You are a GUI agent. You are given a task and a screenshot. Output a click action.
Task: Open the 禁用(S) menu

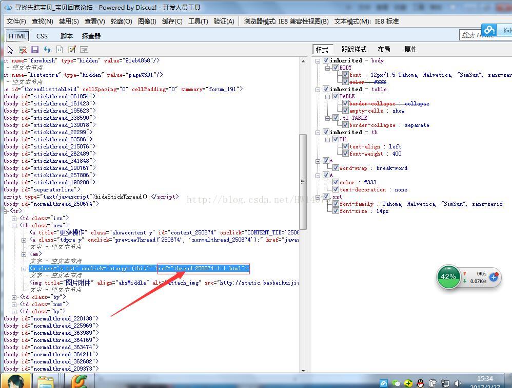coord(69,21)
